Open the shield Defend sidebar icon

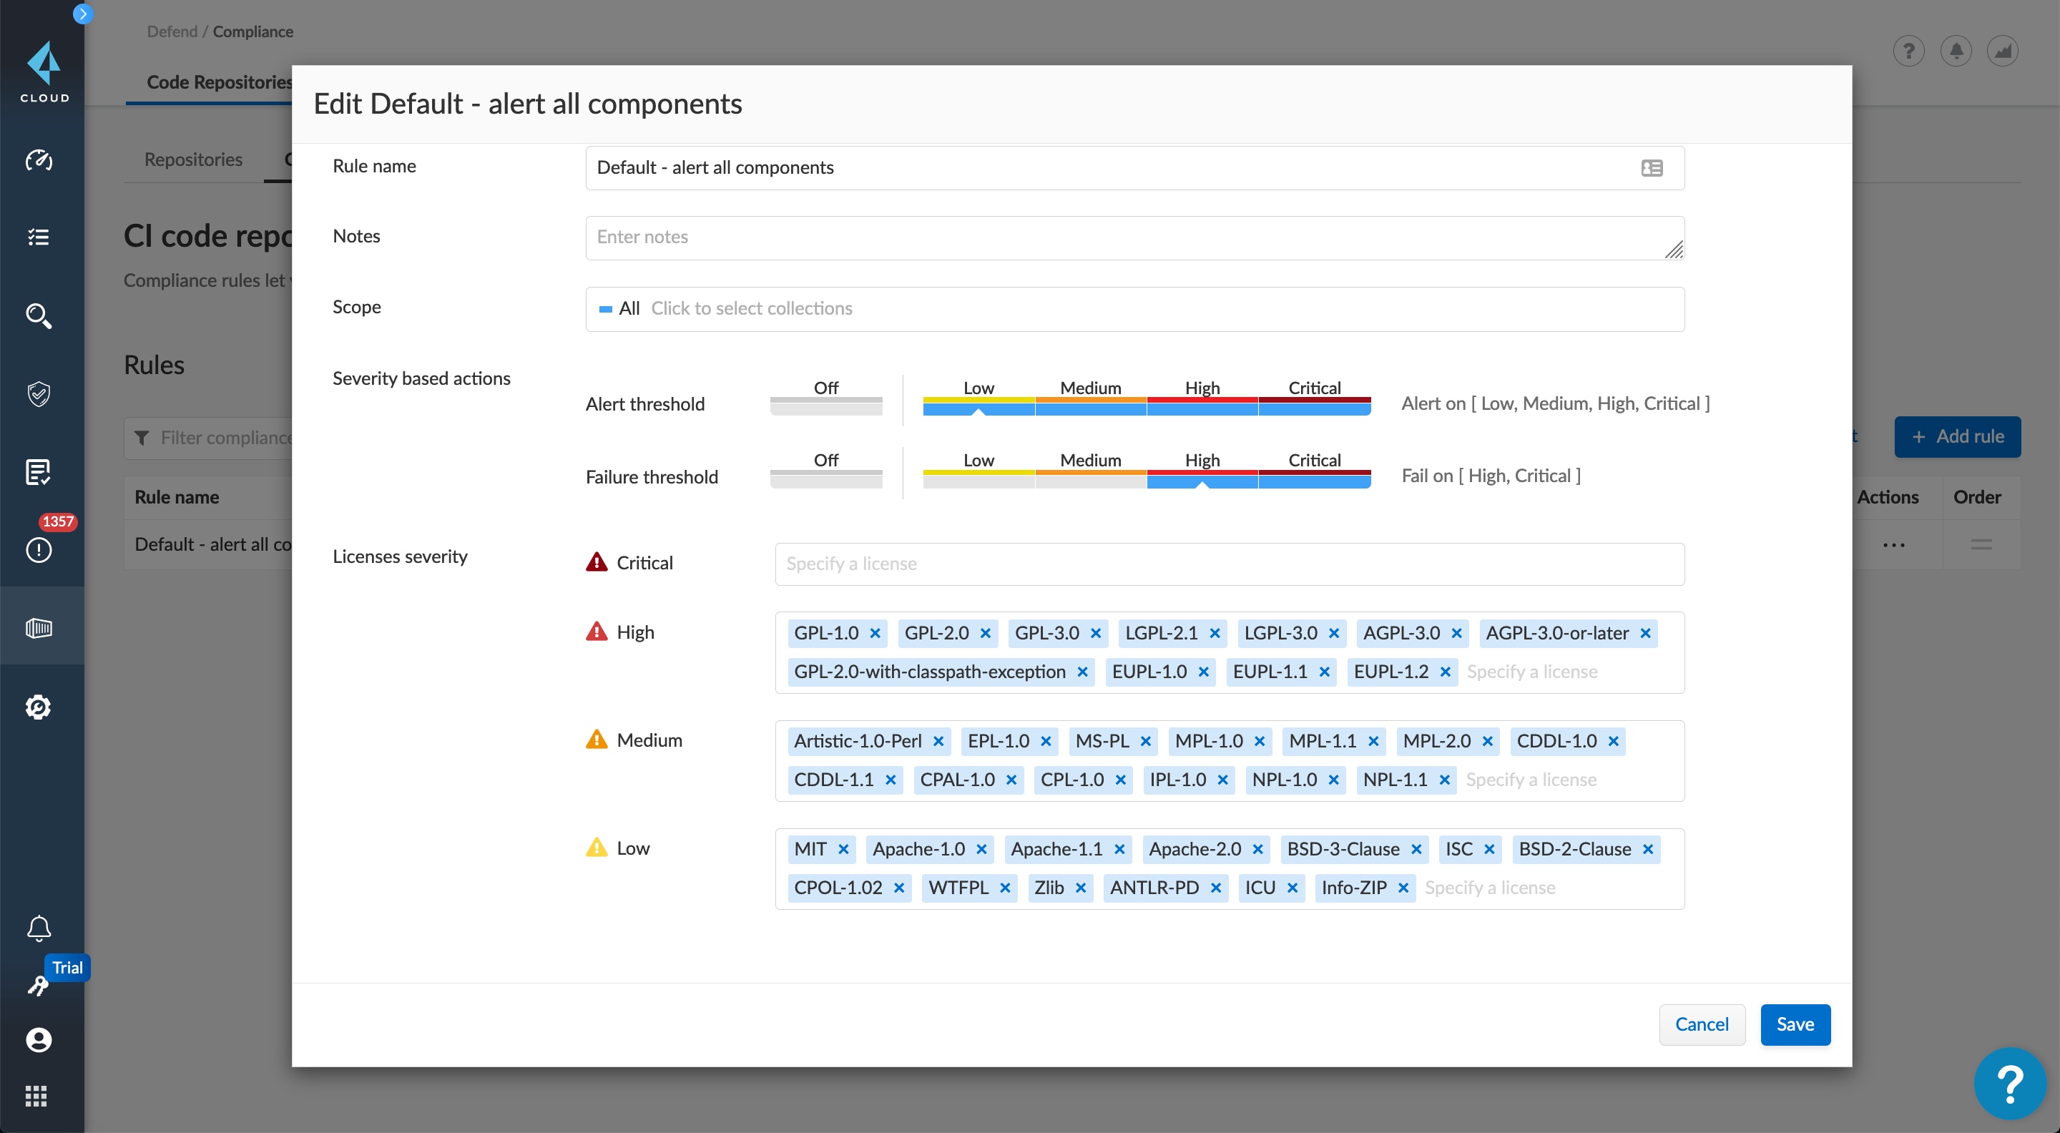39,393
